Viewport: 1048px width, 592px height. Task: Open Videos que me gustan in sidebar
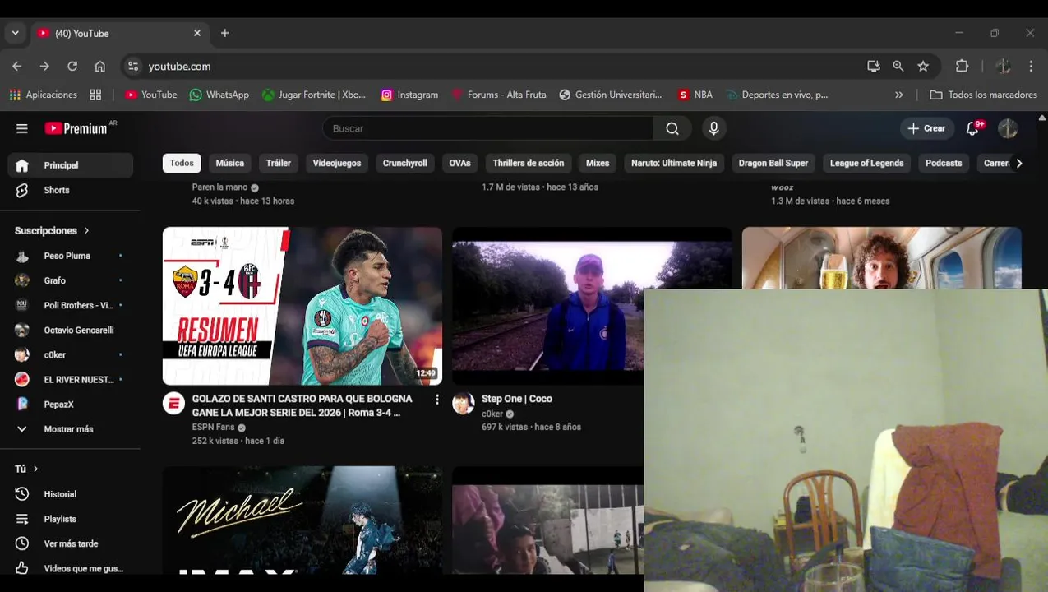coord(71,568)
